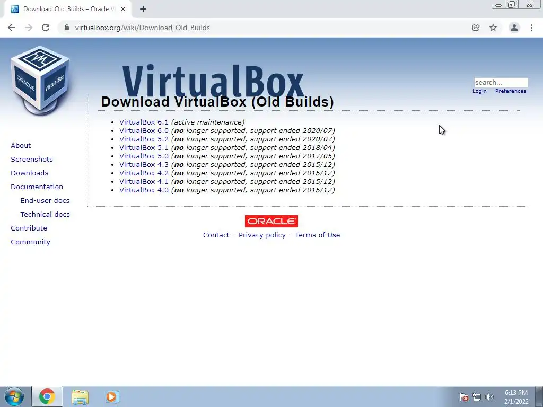This screenshot has height=407, width=543.
Task: Click the address bar URL
Action: pos(142,28)
